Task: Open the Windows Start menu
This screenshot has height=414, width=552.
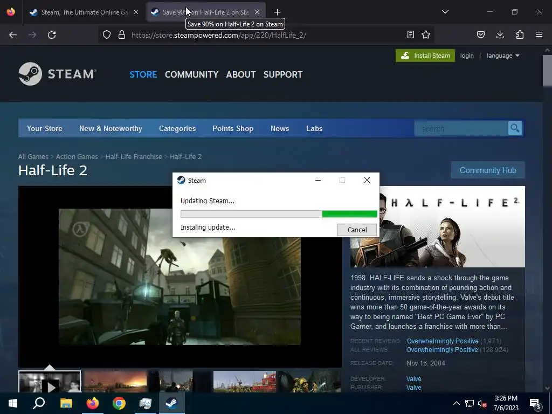Action: click(13, 403)
